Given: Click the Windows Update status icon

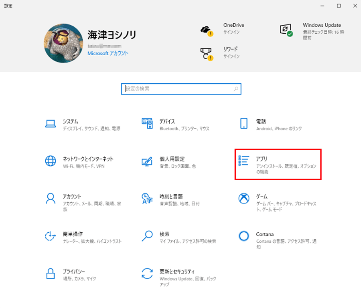Looking at the screenshot, I should click(x=286, y=30).
